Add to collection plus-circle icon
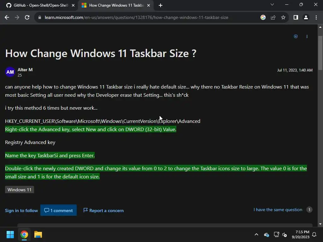The width and height of the screenshot is (323, 242). pyautogui.click(x=296, y=37)
